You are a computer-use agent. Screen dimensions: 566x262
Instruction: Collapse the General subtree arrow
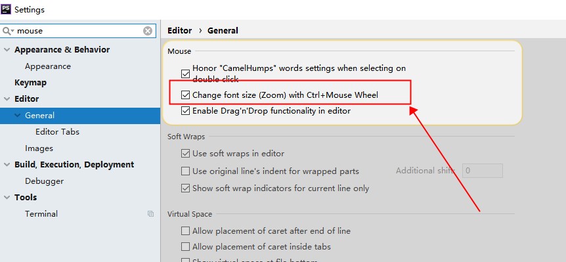(17, 116)
